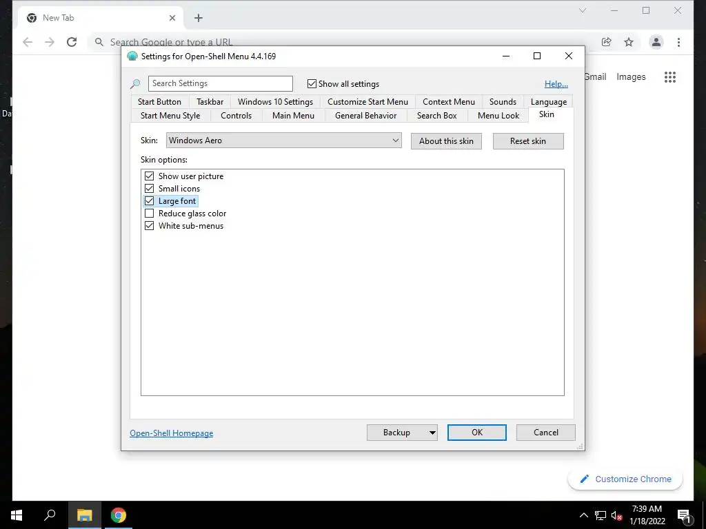Screen dimensions: 706x529
Task: Uncheck Small icons option
Action: pos(149,189)
